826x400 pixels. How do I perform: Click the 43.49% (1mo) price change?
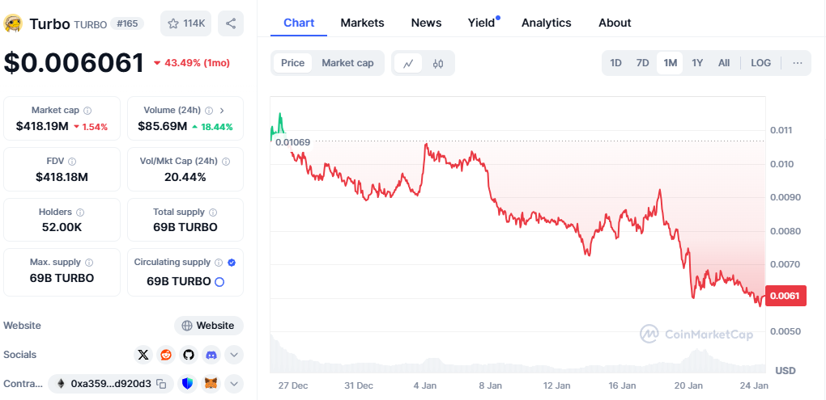coord(192,63)
